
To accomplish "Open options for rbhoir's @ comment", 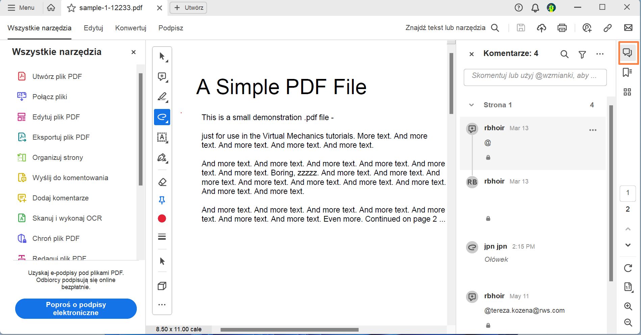I will click(x=593, y=130).
